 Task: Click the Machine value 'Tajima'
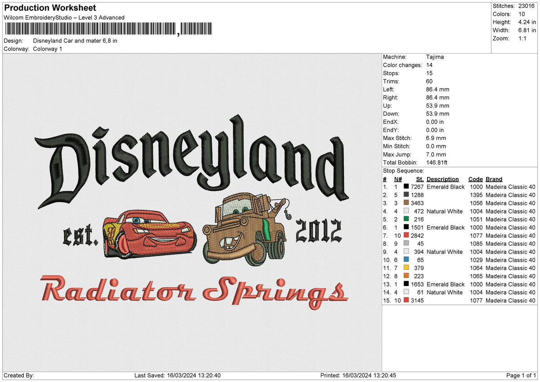(x=435, y=57)
